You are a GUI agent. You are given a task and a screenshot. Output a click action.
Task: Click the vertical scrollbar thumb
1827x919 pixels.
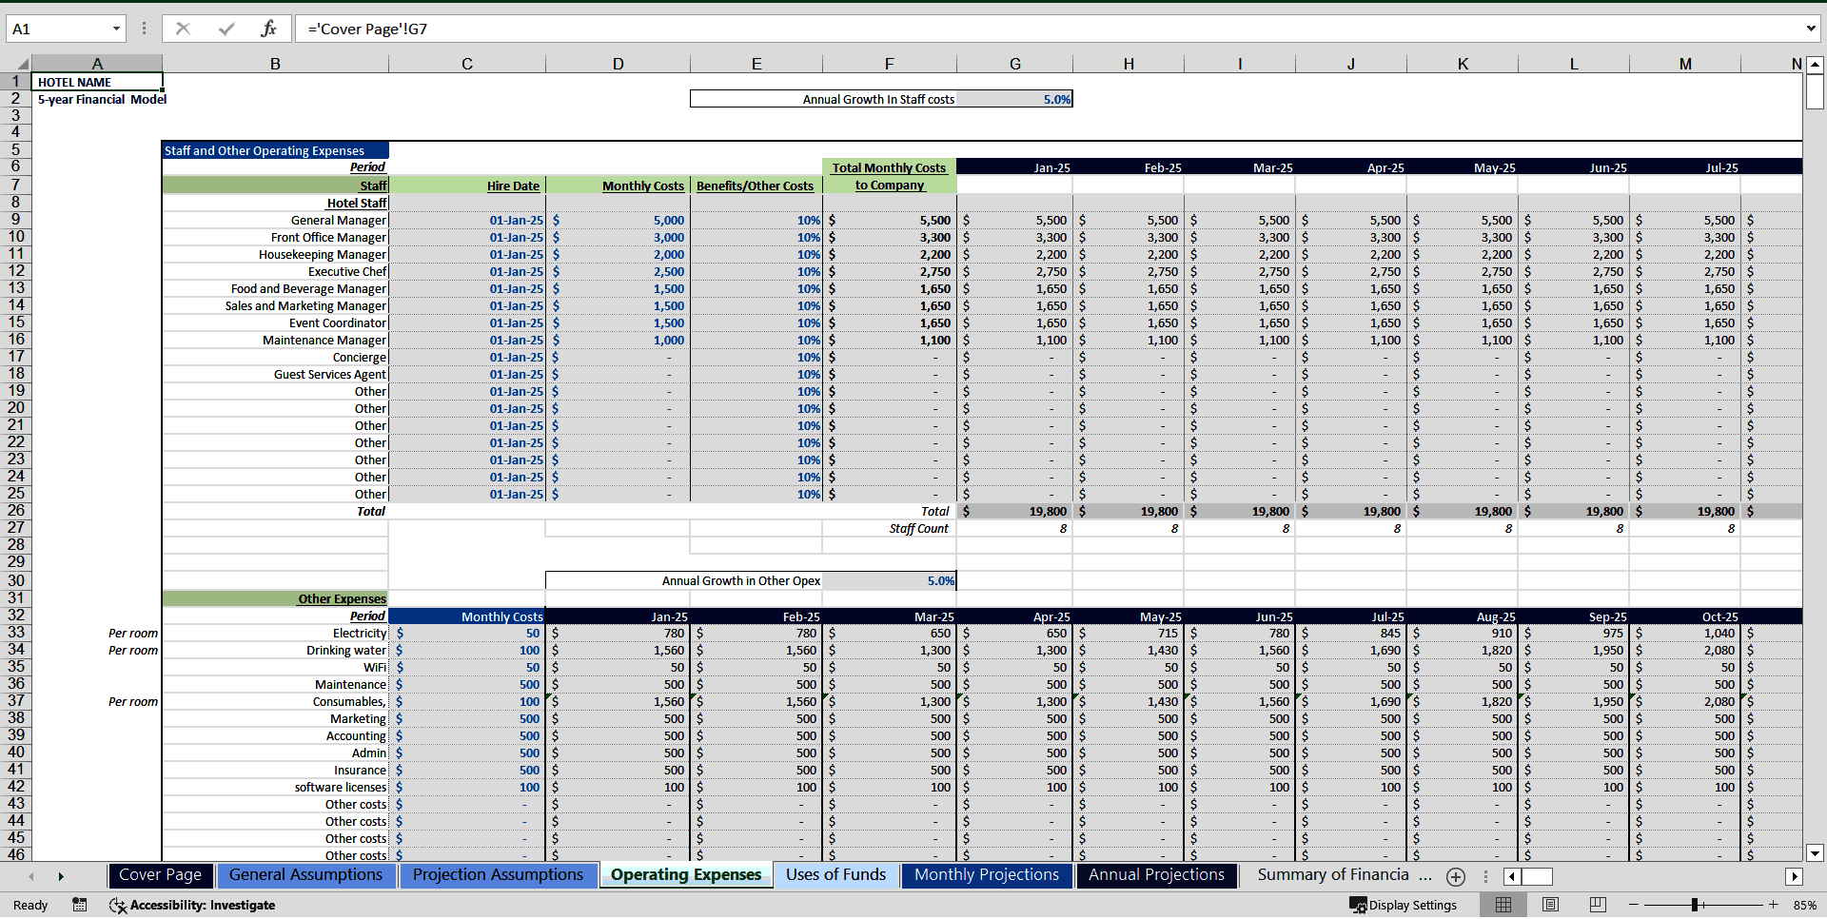click(1815, 91)
